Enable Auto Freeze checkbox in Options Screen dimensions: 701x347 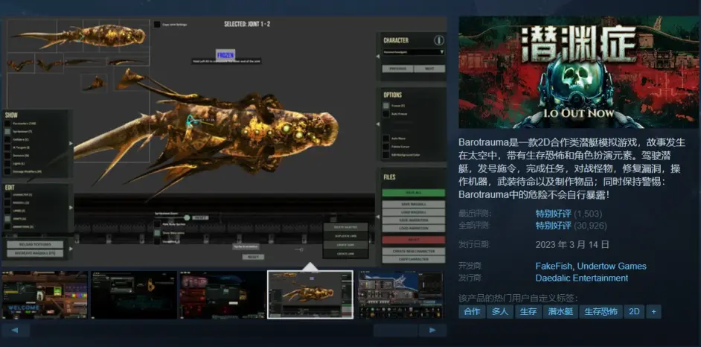[x=387, y=114]
